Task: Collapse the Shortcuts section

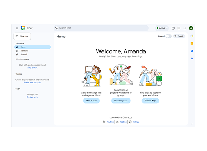Action: click(15, 43)
